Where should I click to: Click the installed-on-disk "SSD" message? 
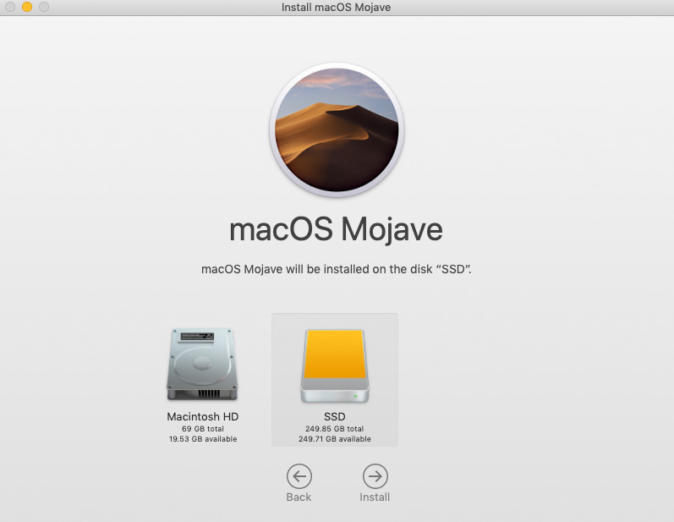336,269
